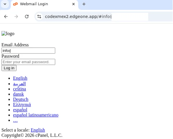Click the Email Address input field

(x=28, y=50)
